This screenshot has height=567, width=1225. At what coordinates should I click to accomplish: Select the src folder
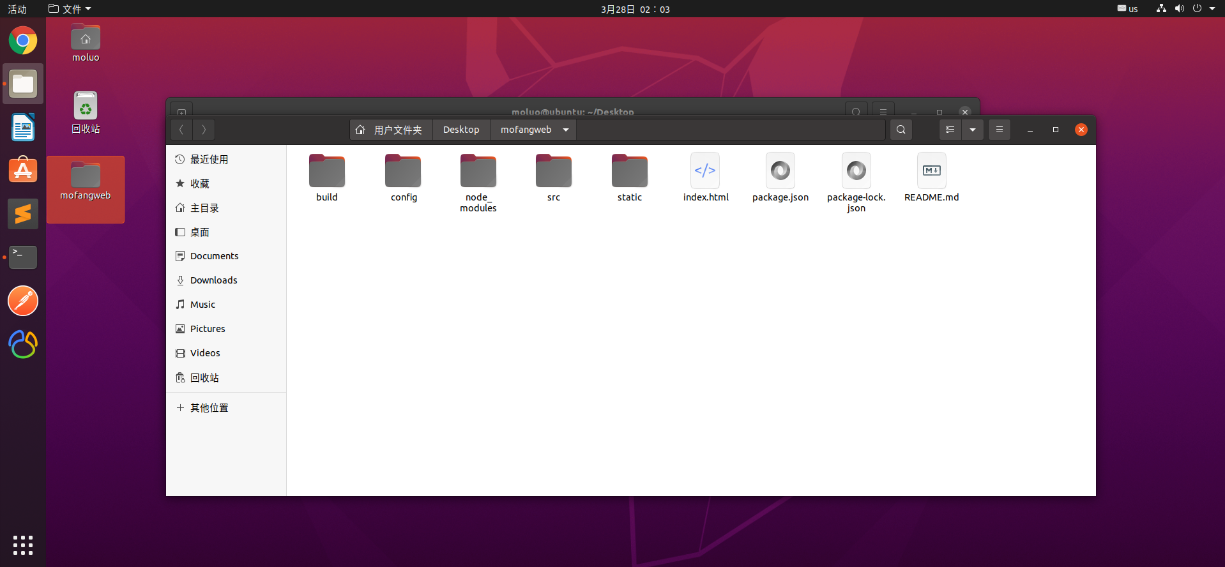(x=554, y=179)
